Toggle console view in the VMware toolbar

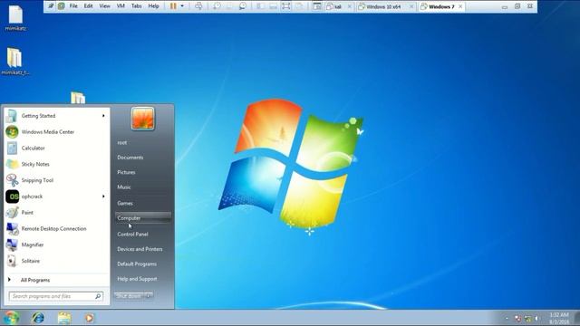coord(317,6)
